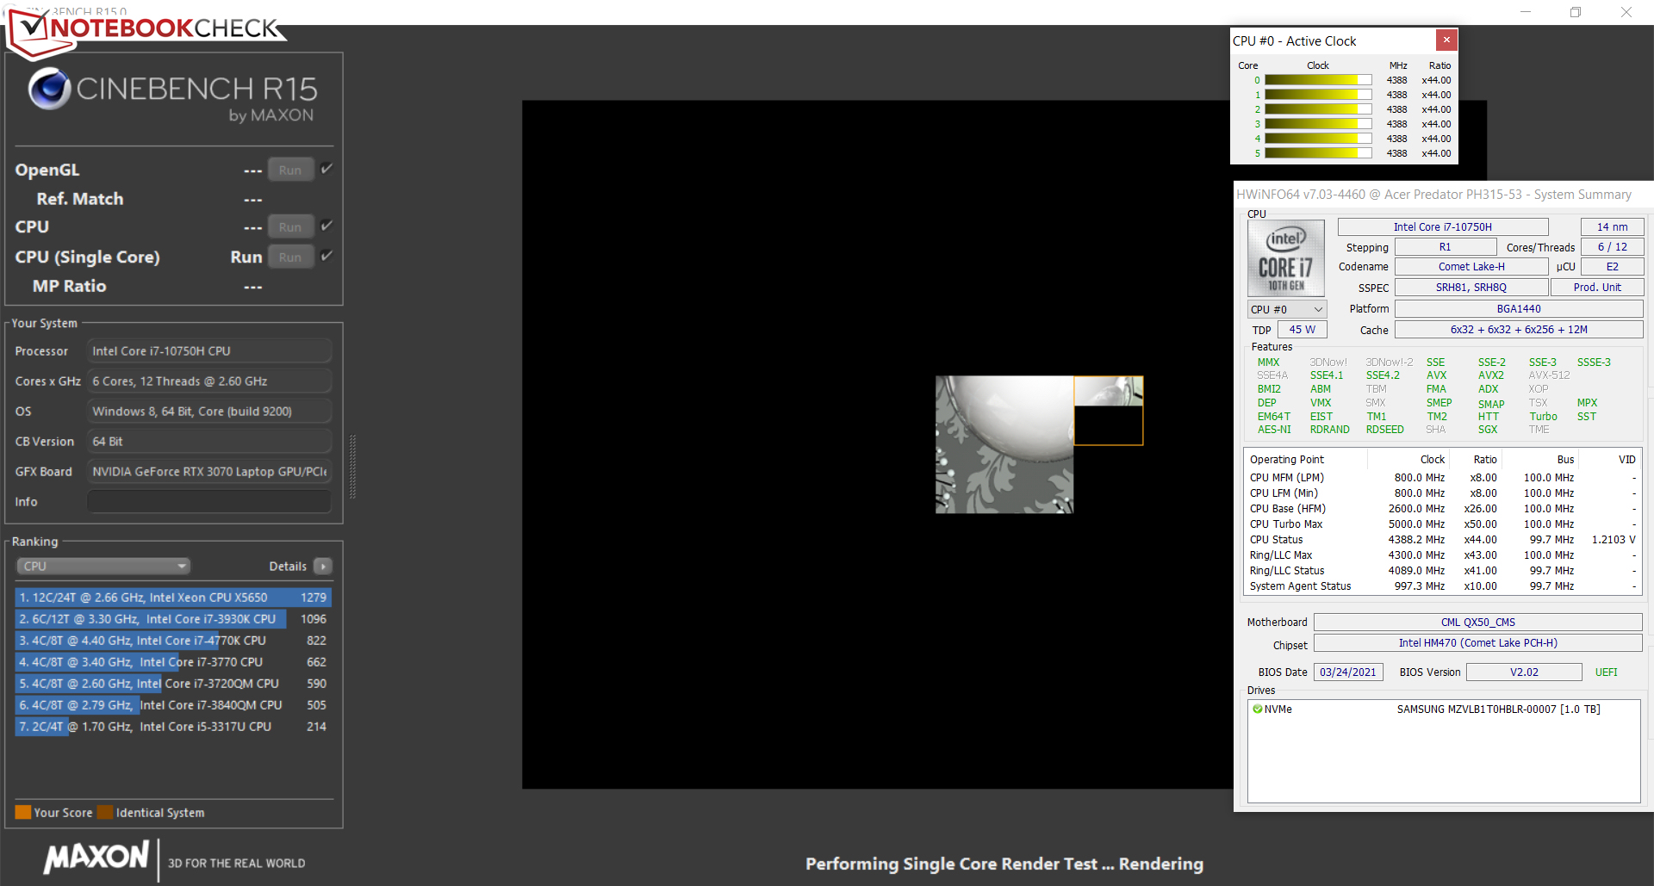Image resolution: width=1654 pixels, height=886 pixels.
Task: Click the MAXON logo at bottom
Action: pos(96,858)
